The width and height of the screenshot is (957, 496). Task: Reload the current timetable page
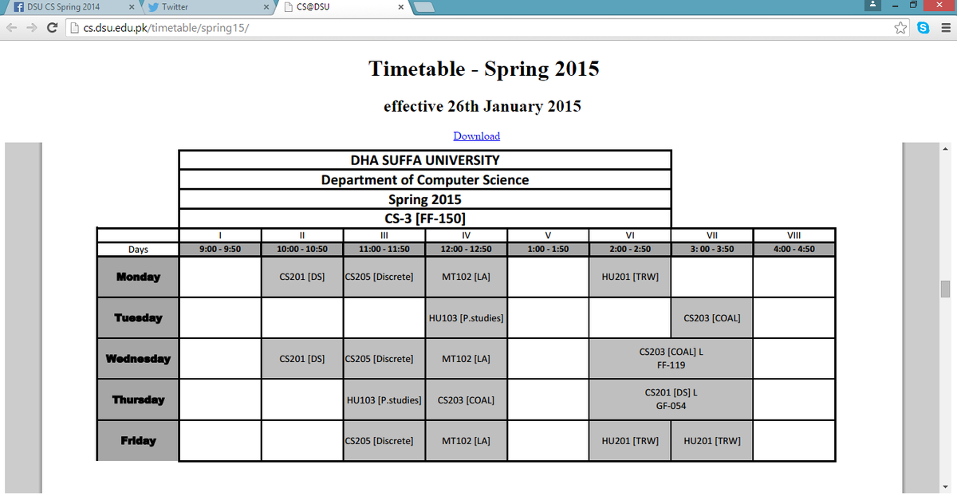(53, 27)
